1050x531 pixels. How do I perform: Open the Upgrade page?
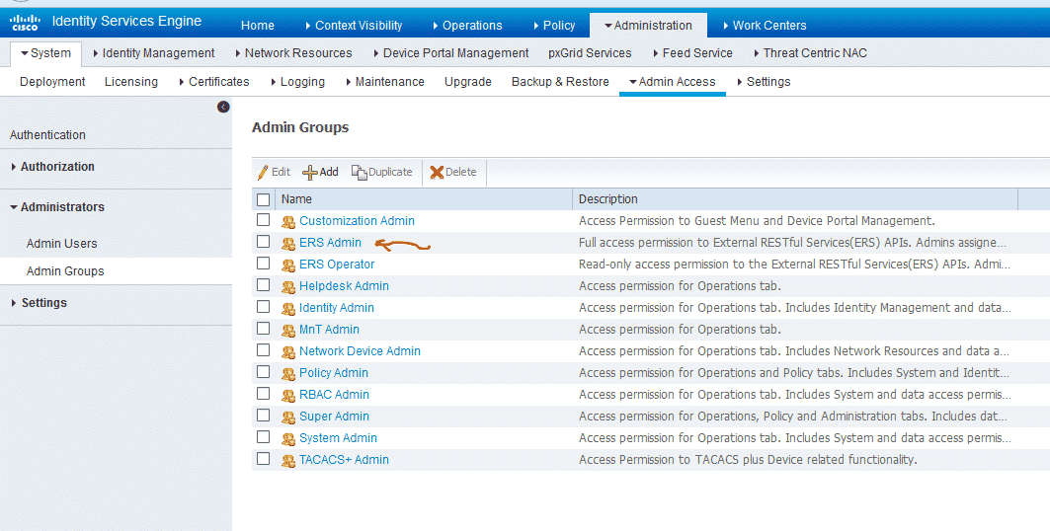coord(468,82)
